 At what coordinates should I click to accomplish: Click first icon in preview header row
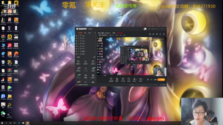point(150,34)
